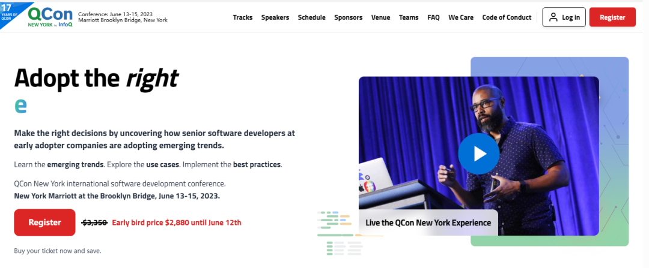
Task: Click the speaker video thumbnail image
Action: [x=478, y=156]
